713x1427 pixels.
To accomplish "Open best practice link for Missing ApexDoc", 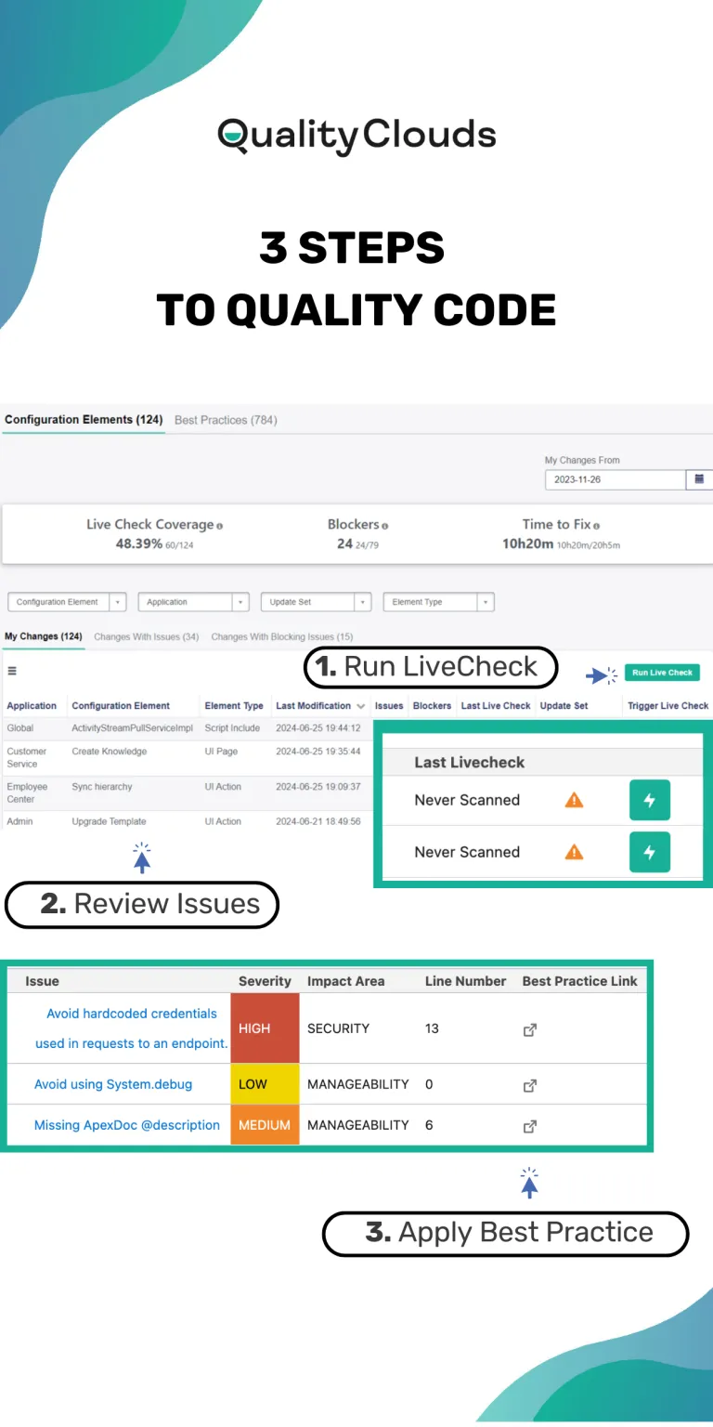I will coord(530,1126).
